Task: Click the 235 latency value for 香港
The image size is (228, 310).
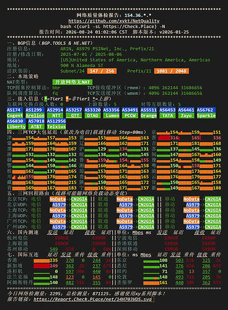Action: pyautogui.click(x=54, y=260)
